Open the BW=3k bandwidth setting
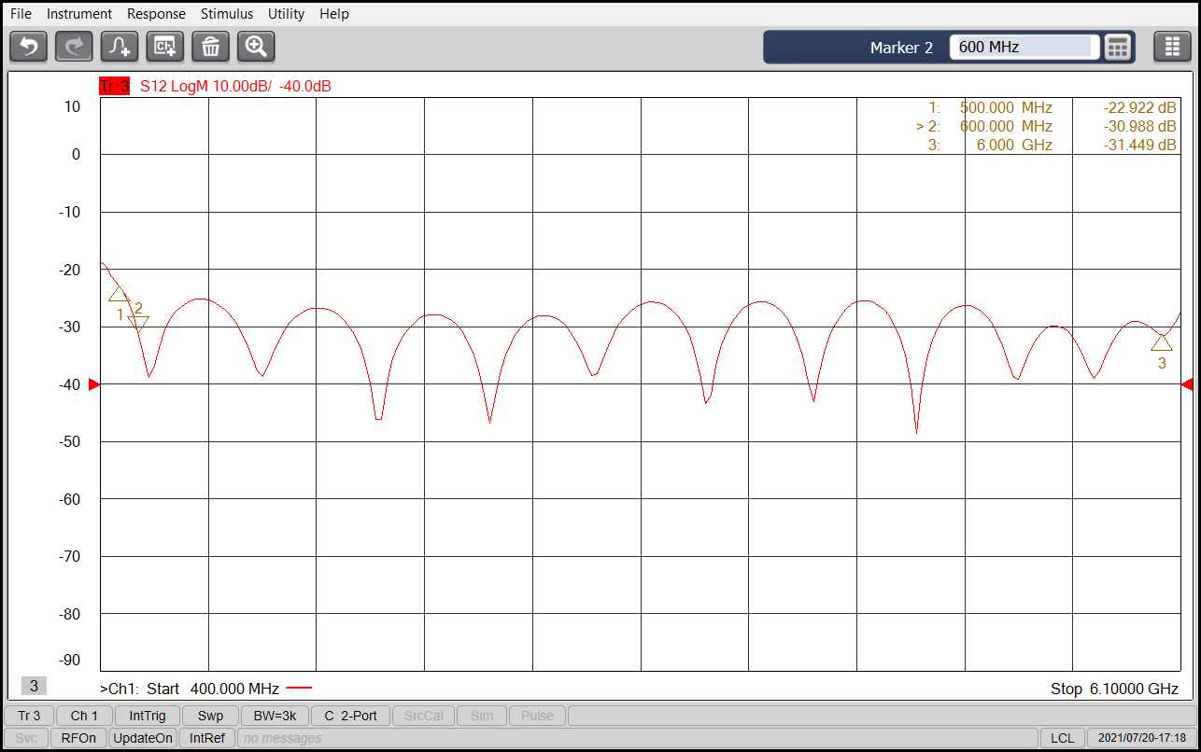The image size is (1201, 752). click(x=275, y=716)
